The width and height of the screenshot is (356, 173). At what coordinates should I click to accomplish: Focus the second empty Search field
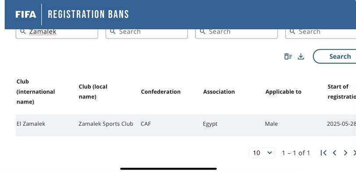point(147,33)
